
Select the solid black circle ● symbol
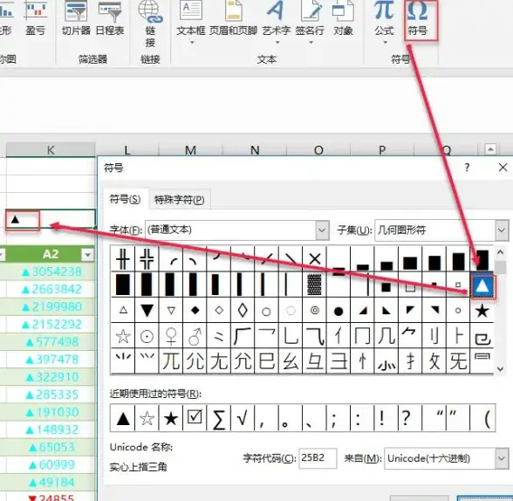pyautogui.click(x=339, y=310)
